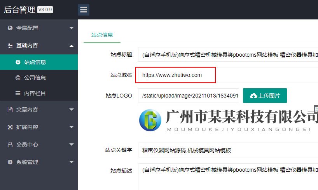
Task: Expand the 文章内容 dropdown arrow
Action: point(71,110)
